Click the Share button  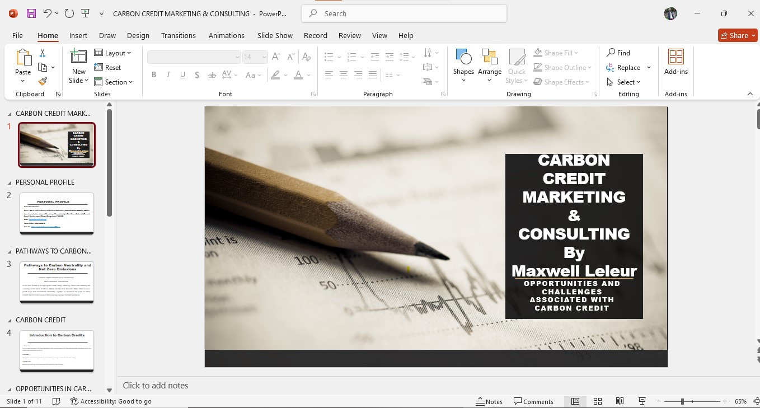tap(737, 35)
